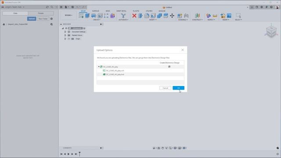Click the Hole tool

tap(100, 16)
